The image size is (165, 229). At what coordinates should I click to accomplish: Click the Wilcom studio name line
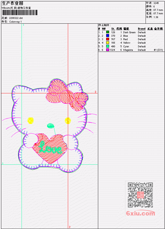coord(16,8)
